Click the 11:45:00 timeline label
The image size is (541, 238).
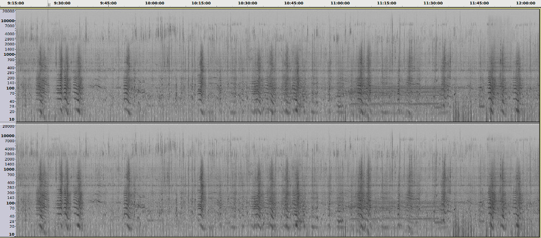point(479,3)
